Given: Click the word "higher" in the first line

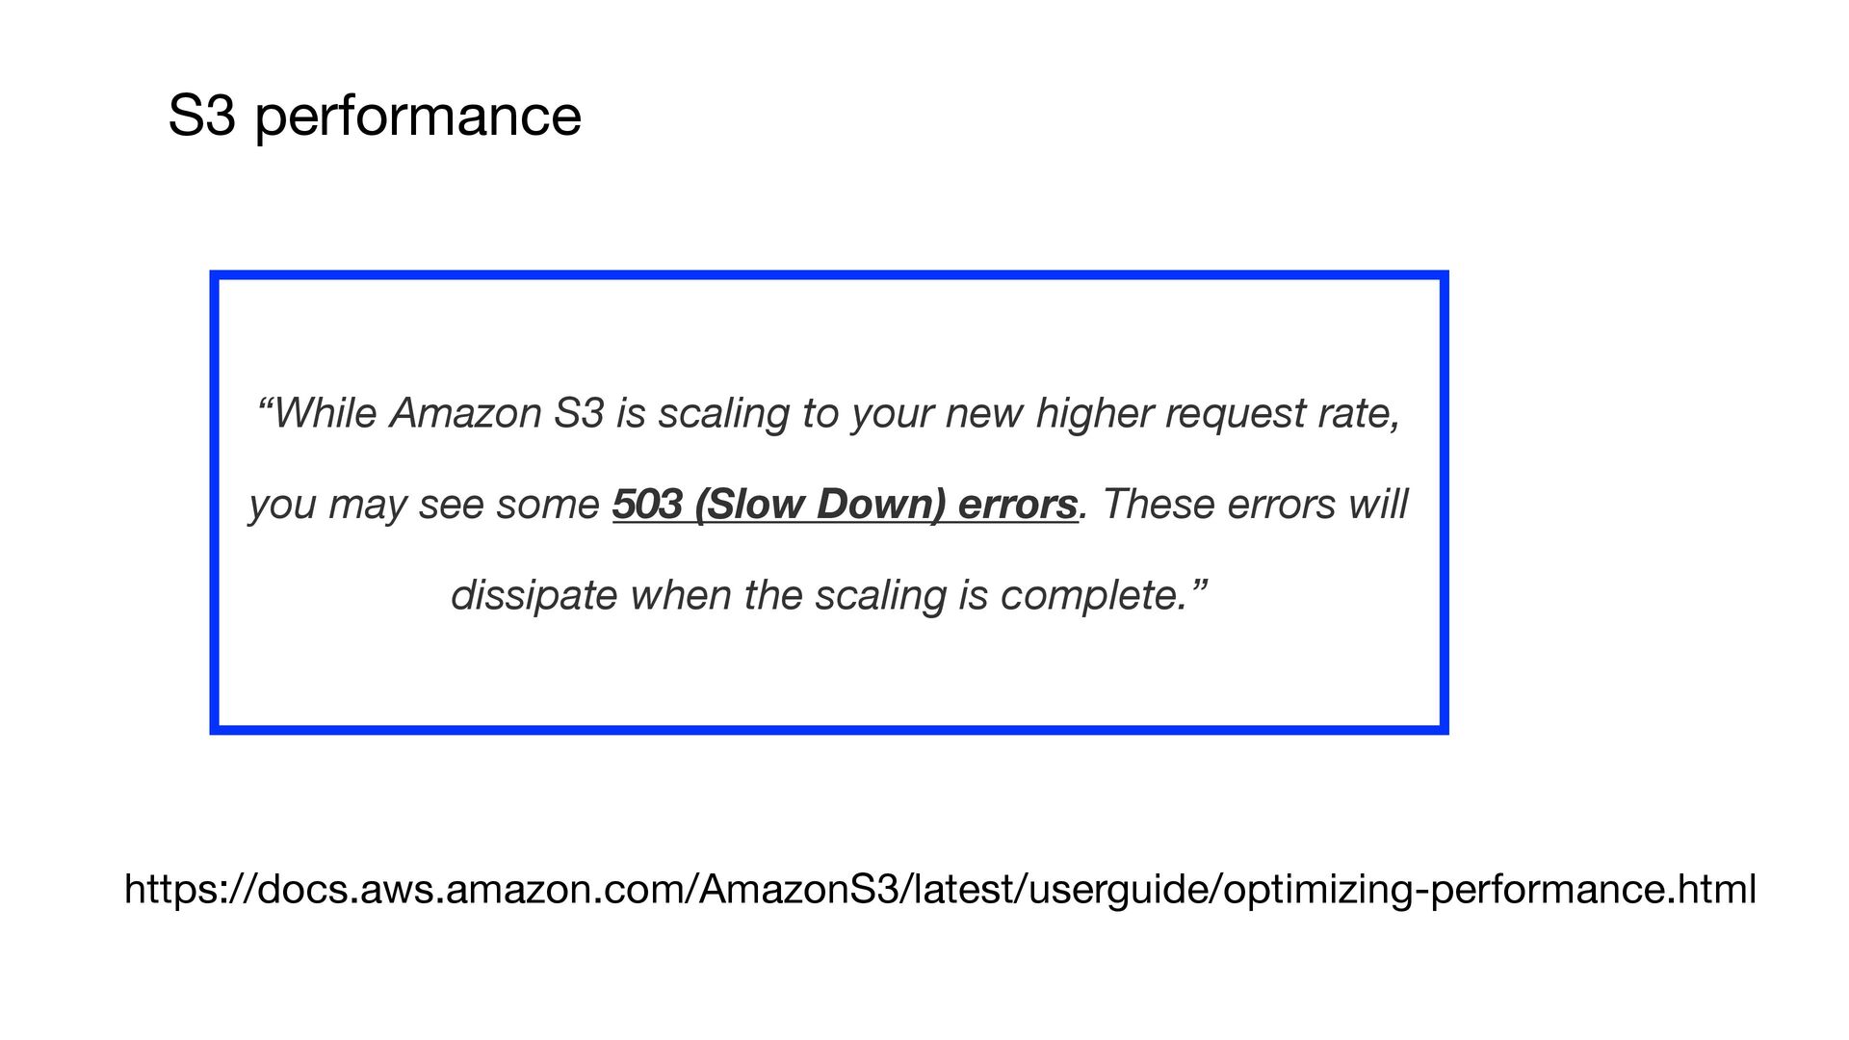Looking at the screenshot, I should 1094,414.
